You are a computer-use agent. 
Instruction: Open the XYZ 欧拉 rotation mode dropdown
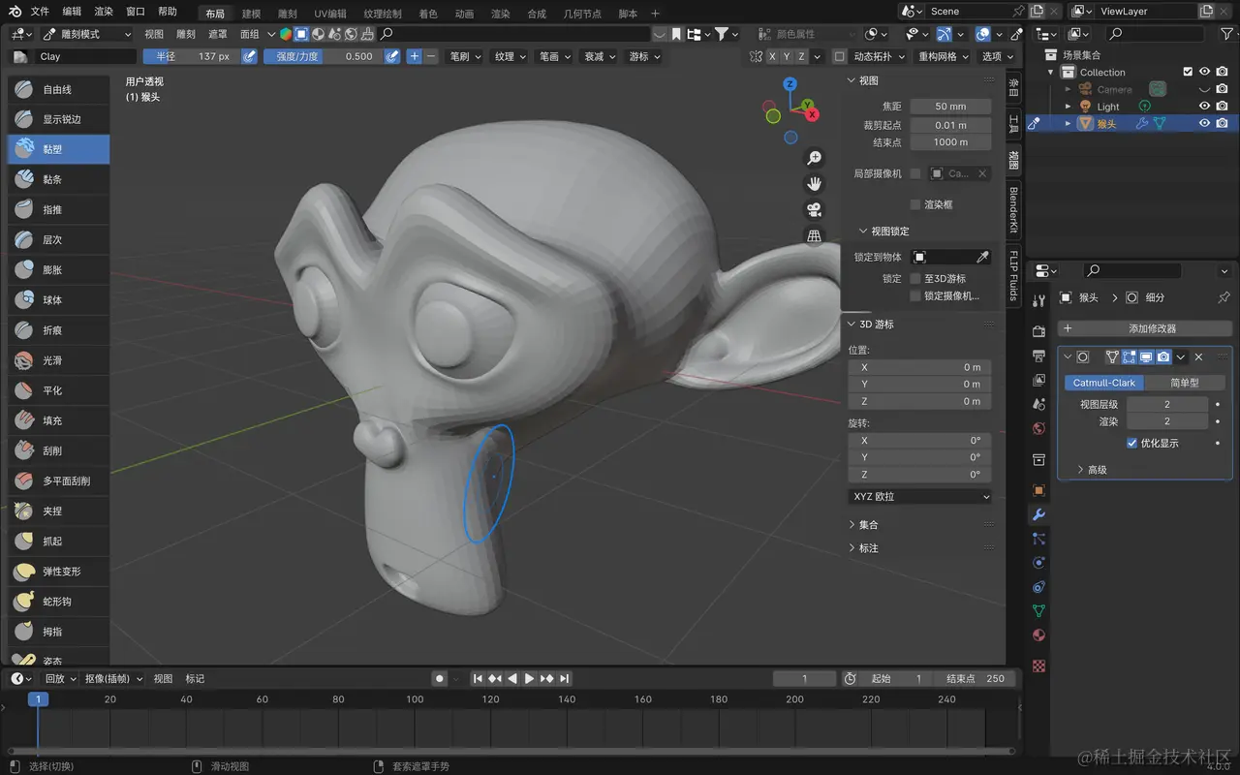(x=920, y=497)
